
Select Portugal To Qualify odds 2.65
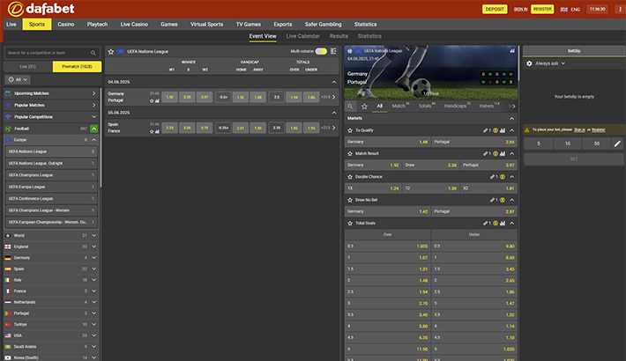tap(474, 142)
